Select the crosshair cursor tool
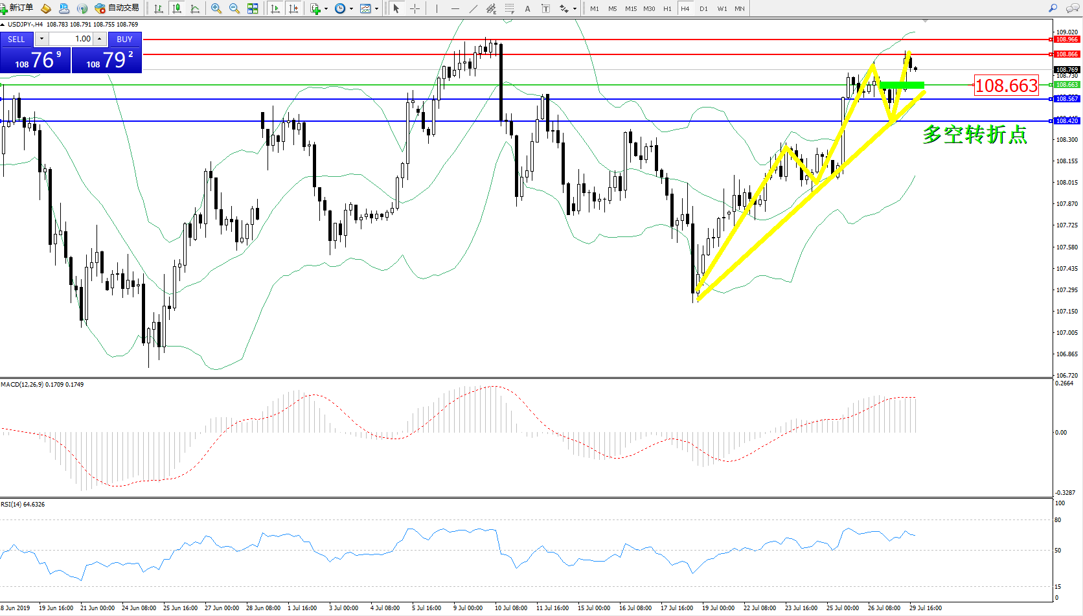Image resolution: width=1083 pixels, height=616 pixels. (x=415, y=8)
